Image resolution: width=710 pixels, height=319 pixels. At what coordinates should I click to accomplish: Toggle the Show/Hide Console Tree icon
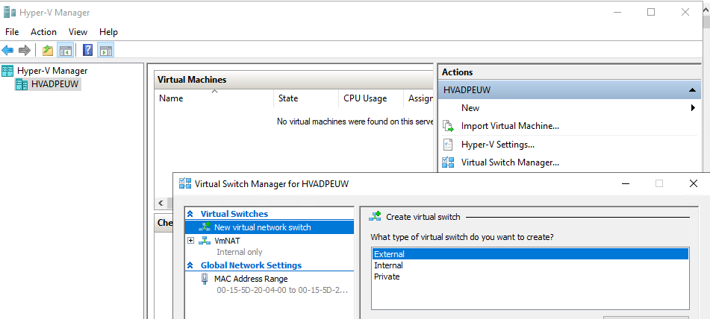click(x=66, y=50)
